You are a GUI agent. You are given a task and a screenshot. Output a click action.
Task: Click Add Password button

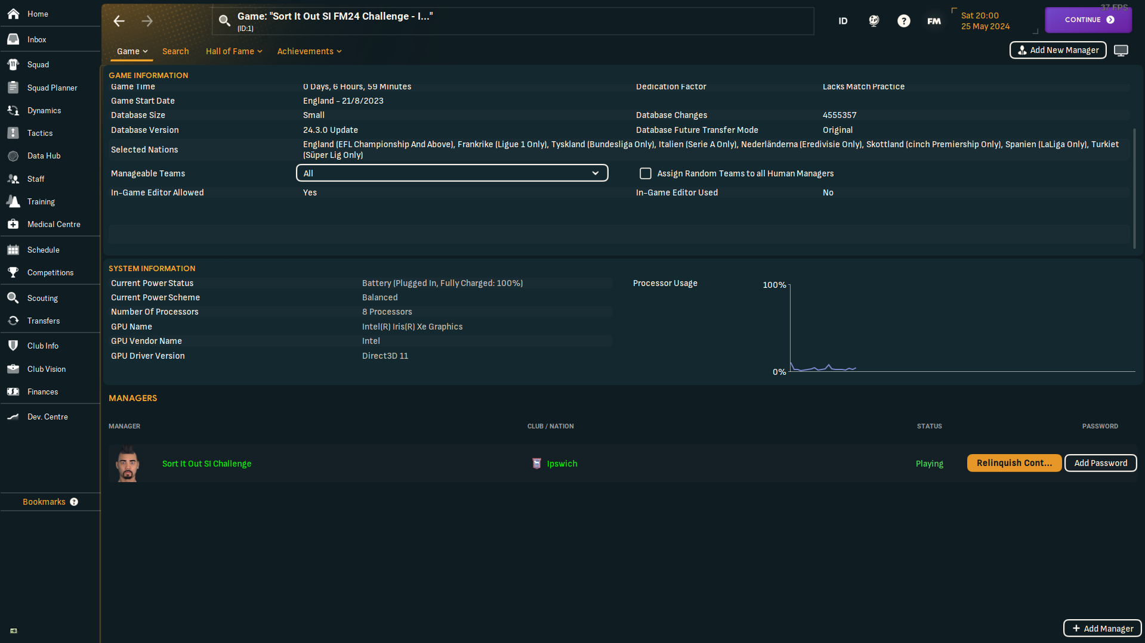click(1100, 463)
